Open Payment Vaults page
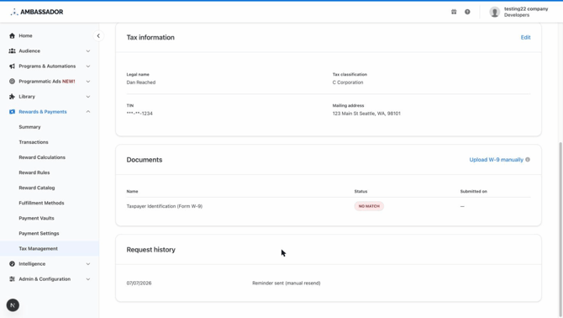The width and height of the screenshot is (563, 318). [x=36, y=218]
